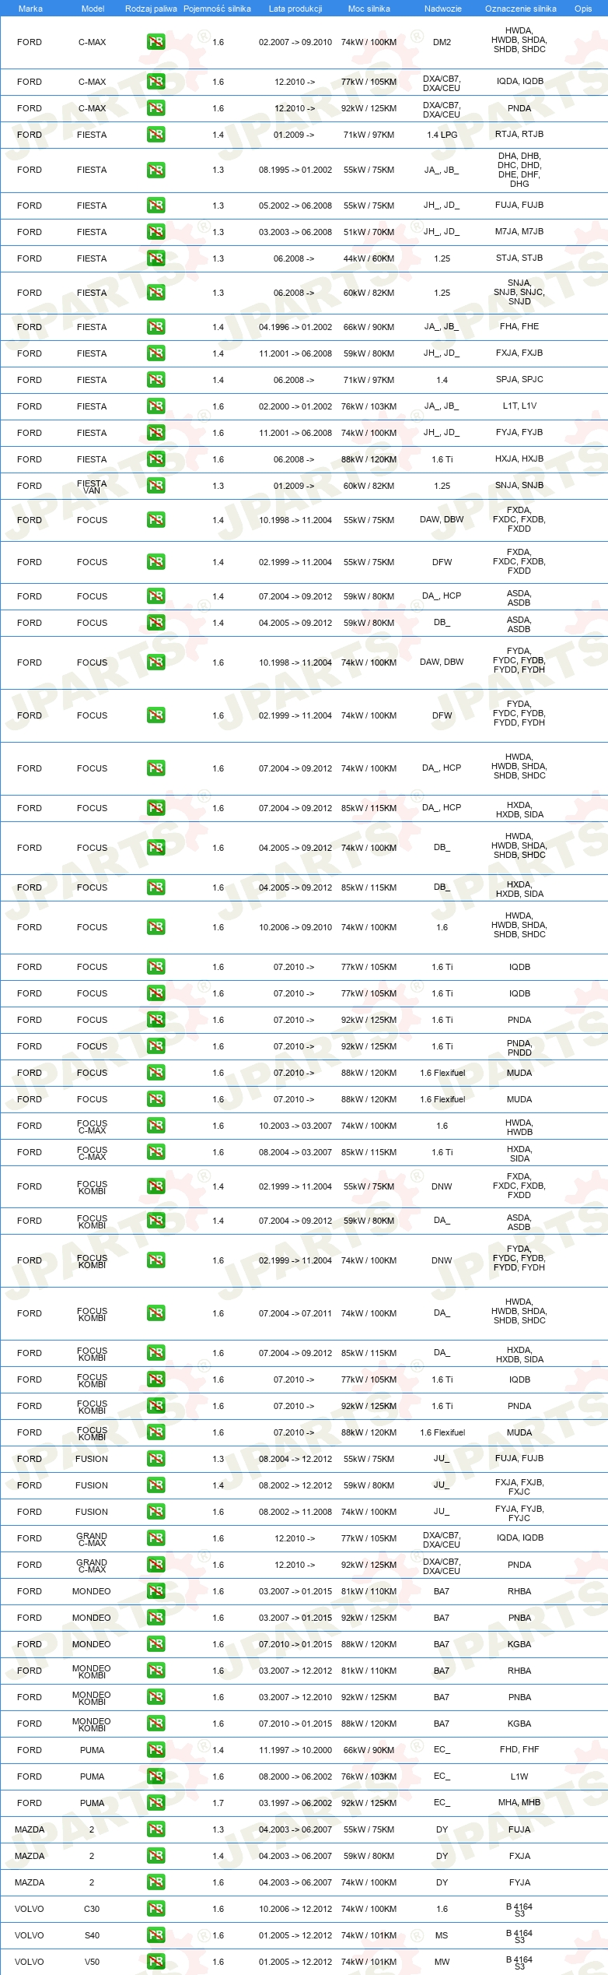Select the 08.2004 -> 03.2007 production years cell

pos(295,1152)
